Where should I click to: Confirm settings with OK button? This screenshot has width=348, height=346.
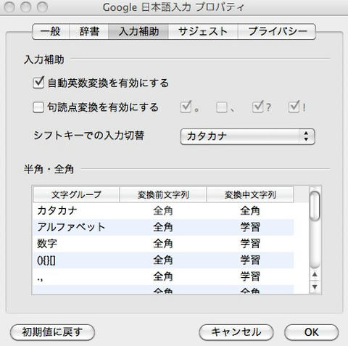(x=311, y=332)
